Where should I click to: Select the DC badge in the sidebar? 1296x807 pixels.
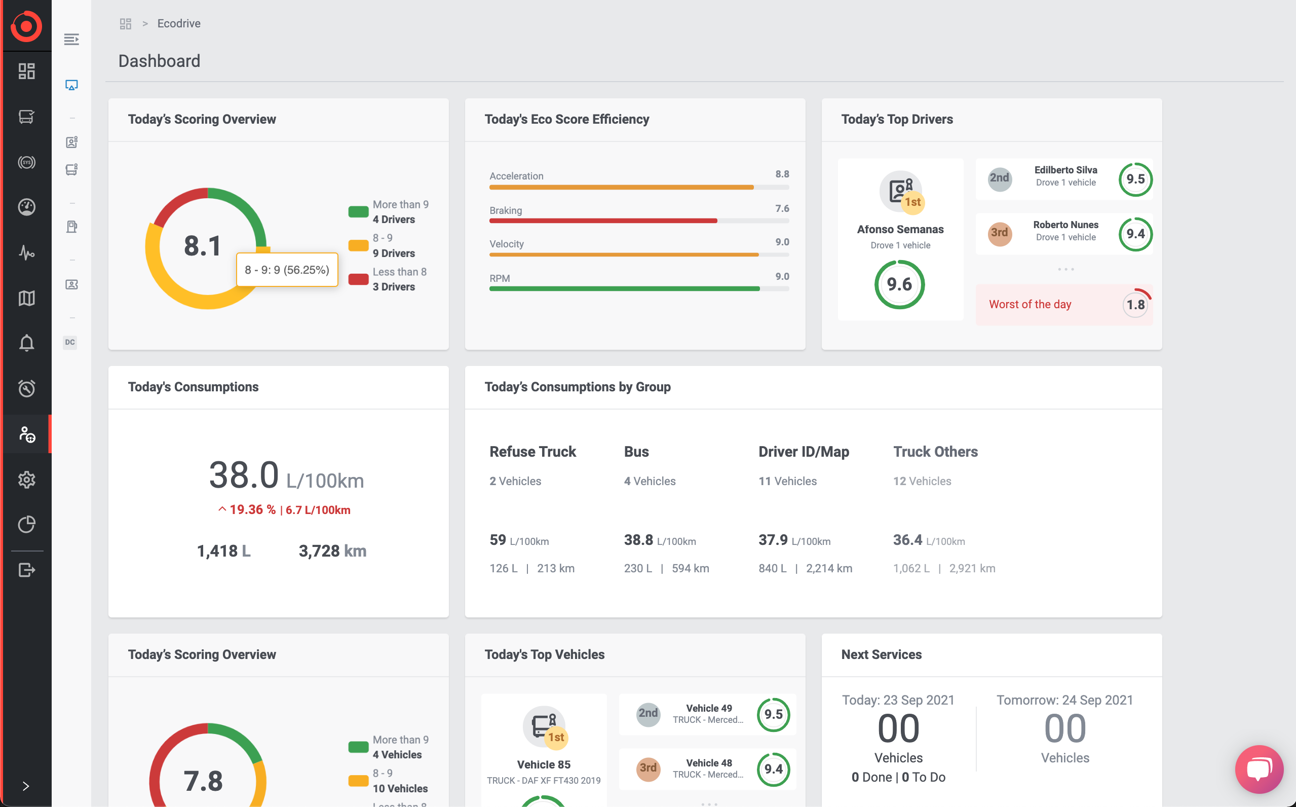(70, 342)
